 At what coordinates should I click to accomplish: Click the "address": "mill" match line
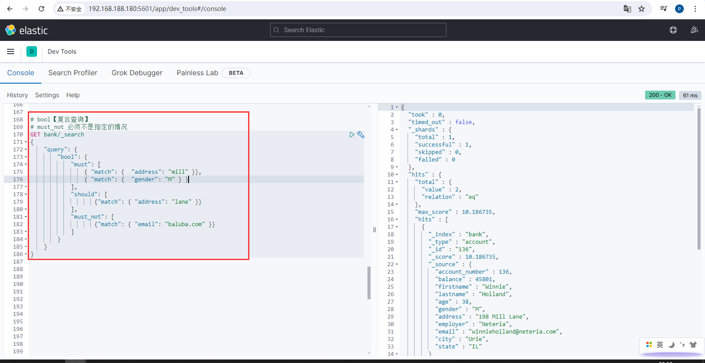click(x=142, y=172)
